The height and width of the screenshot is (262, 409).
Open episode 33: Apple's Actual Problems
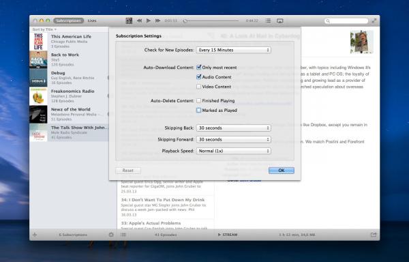coord(166,224)
